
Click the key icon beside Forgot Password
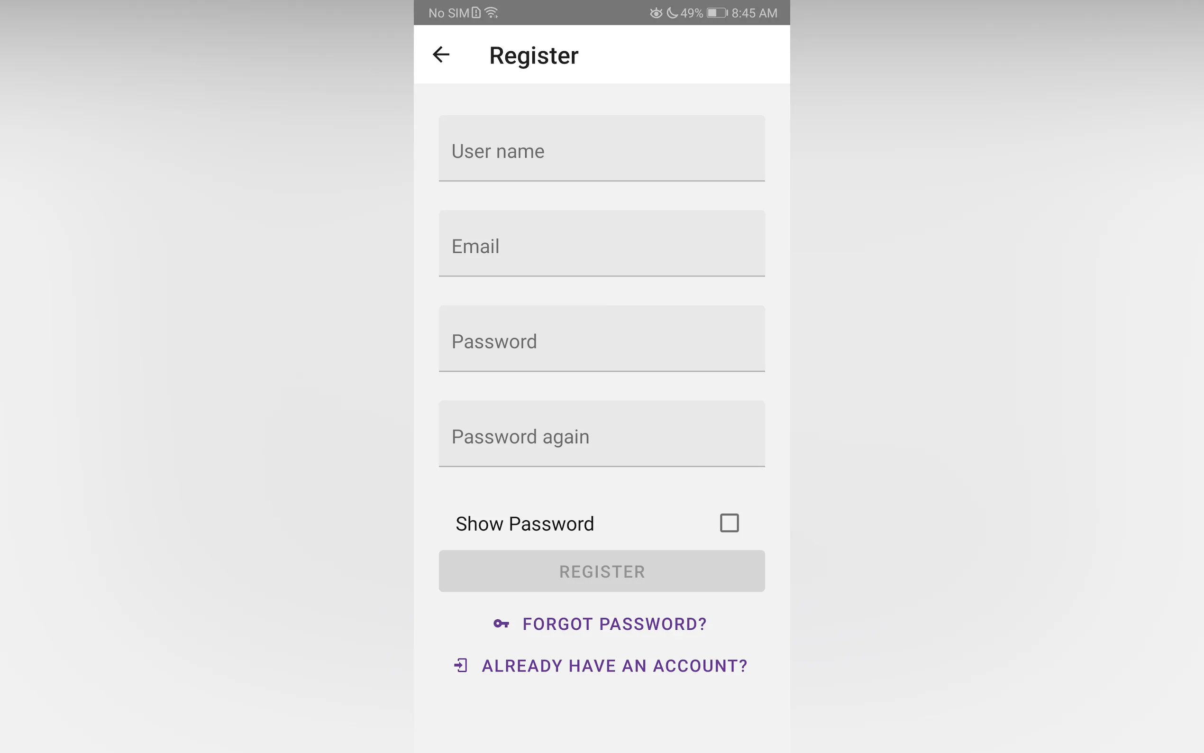[x=501, y=624]
